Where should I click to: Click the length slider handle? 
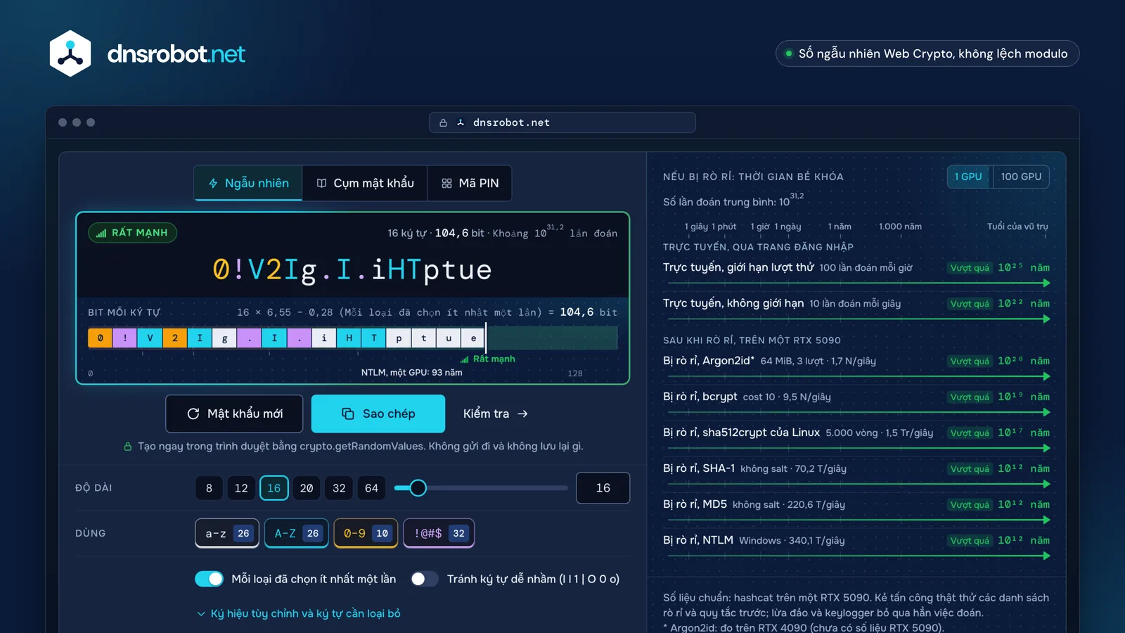pos(418,488)
